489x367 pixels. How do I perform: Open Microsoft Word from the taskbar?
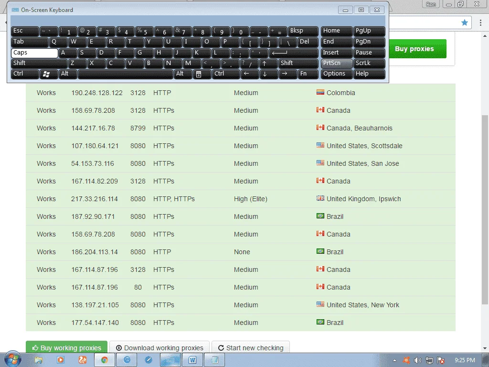192,360
